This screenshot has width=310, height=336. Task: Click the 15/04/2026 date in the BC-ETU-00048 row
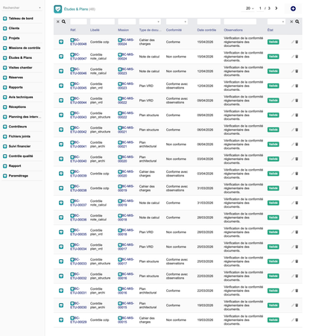coord(205,42)
